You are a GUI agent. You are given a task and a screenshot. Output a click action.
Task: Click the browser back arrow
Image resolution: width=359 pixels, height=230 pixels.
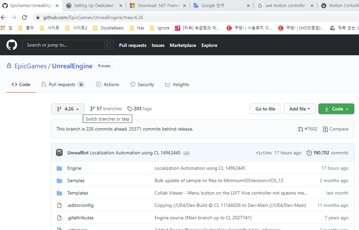click(3, 18)
